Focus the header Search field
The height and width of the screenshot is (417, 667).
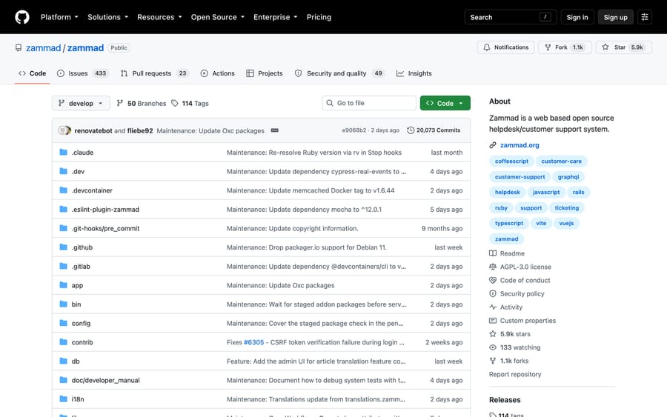tap(511, 17)
